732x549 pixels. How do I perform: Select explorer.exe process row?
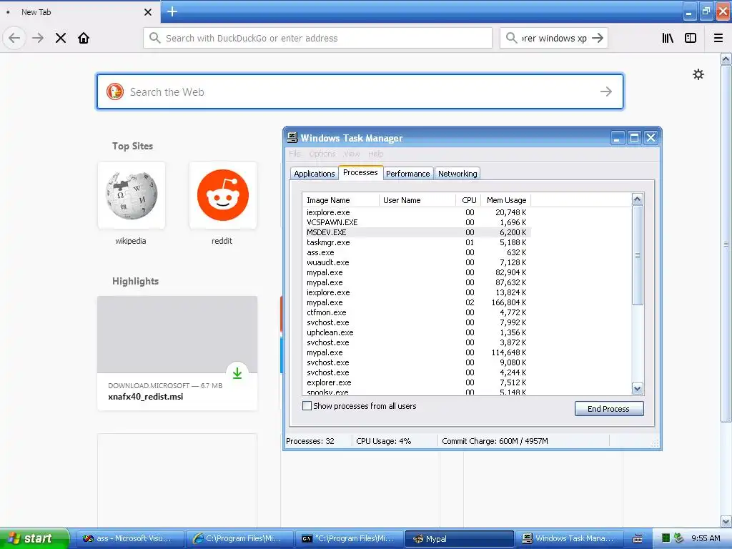click(417, 382)
